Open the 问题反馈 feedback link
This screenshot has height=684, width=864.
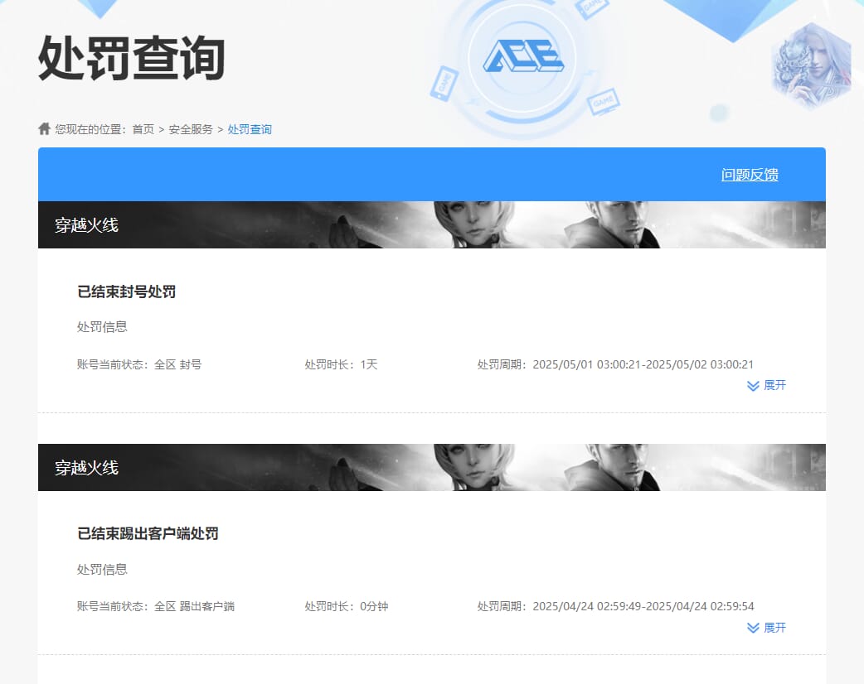pos(750,175)
